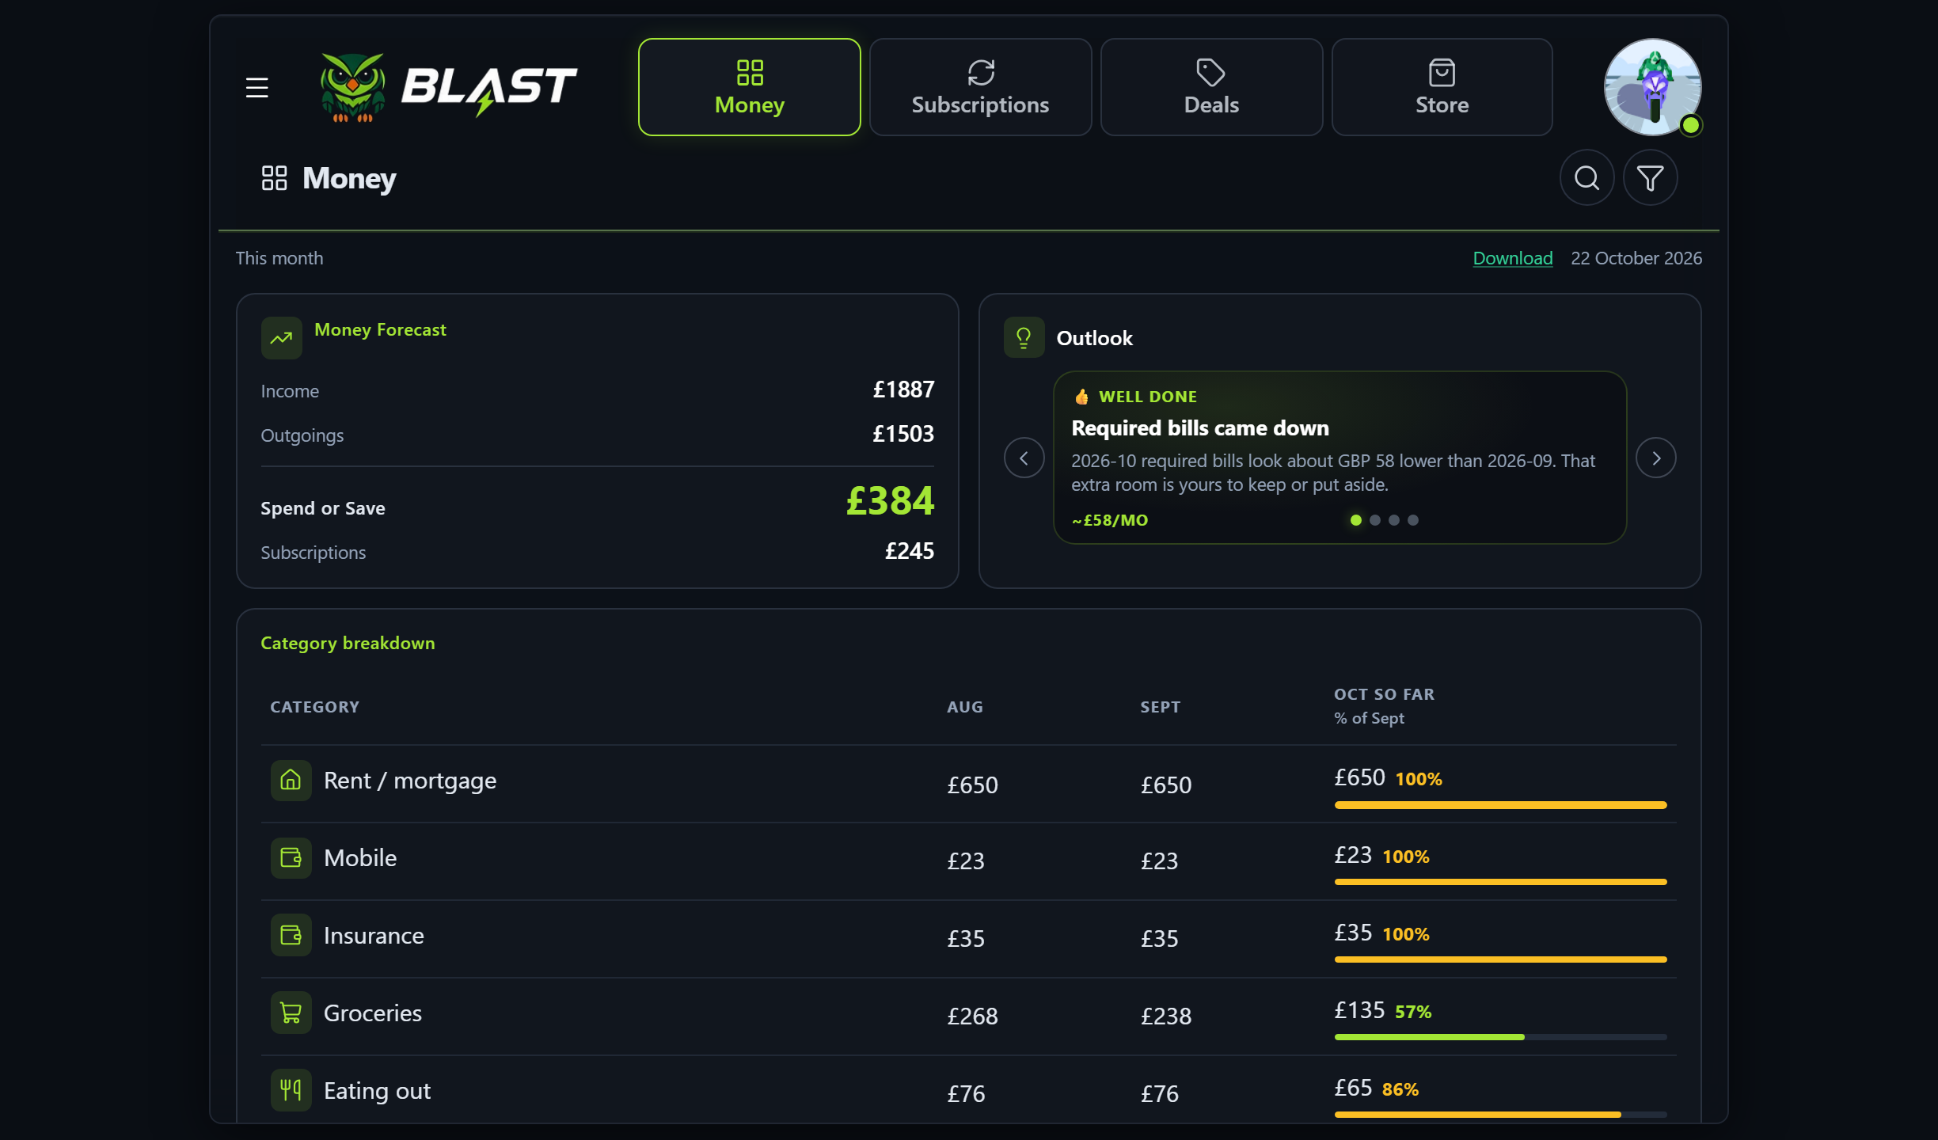Image resolution: width=1938 pixels, height=1140 pixels.
Task: Click the Groceries Sept value £238
Action: (1165, 1016)
